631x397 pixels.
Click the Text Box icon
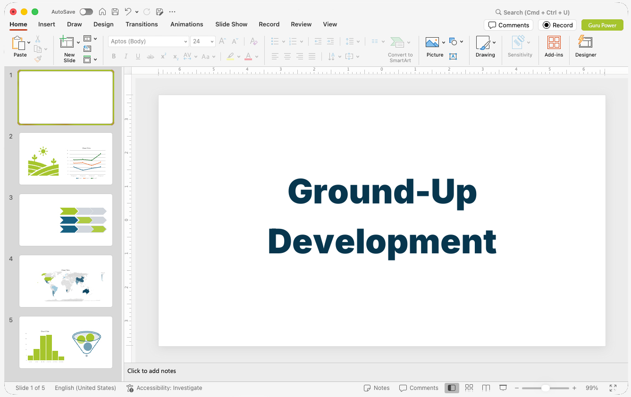point(453,57)
